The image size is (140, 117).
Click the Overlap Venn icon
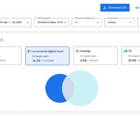77,51
